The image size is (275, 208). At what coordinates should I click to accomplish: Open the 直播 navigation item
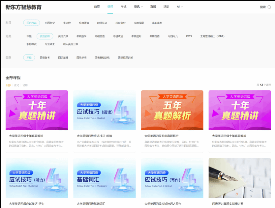pyautogui.click(x=153, y=7)
